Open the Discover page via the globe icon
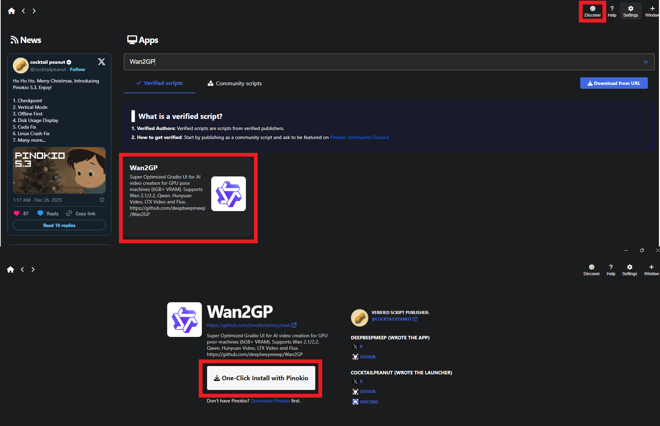 (x=592, y=10)
